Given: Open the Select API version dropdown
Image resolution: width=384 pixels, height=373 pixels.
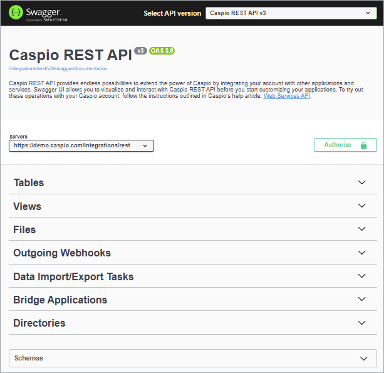Looking at the screenshot, I should pos(291,13).
